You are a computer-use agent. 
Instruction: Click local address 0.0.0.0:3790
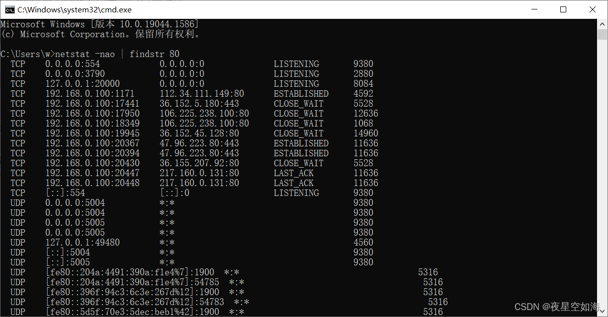(x=75, y=74)
